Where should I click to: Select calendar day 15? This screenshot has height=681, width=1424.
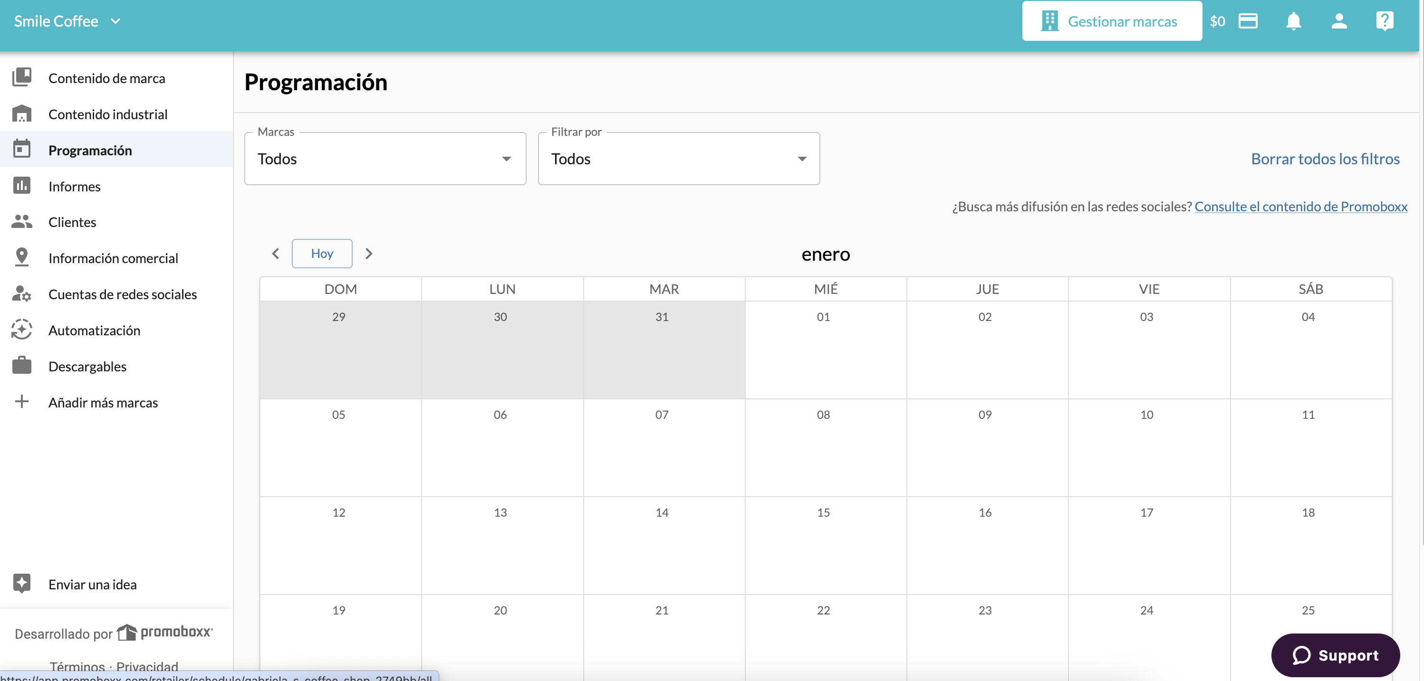pyautogui.click(x=825, y=546)
